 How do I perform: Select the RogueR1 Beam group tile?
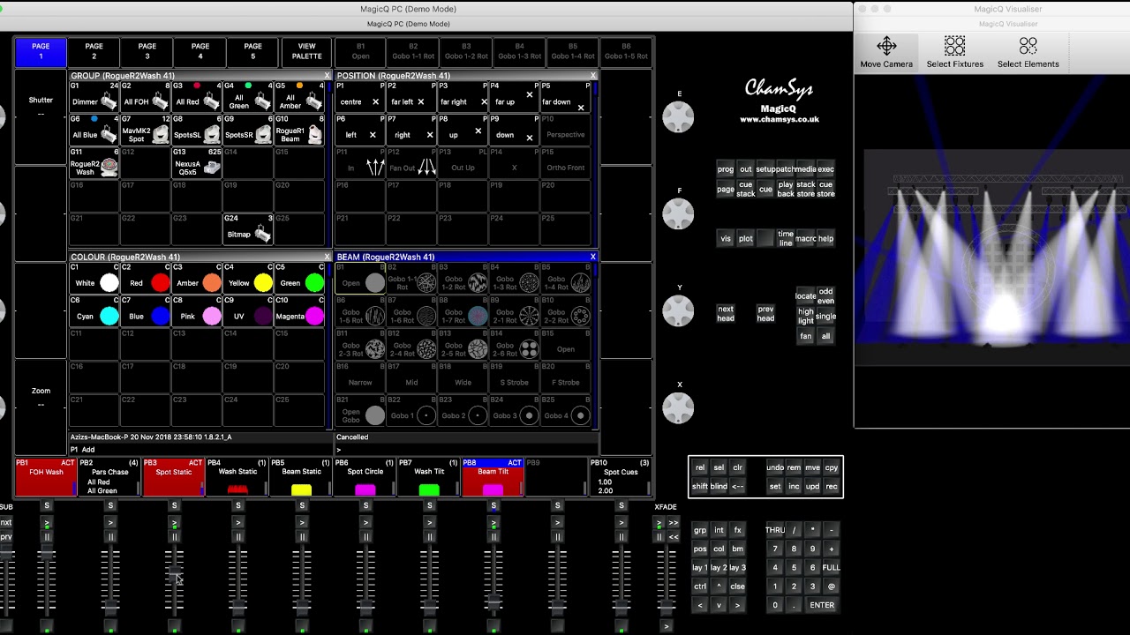pos(299,131)
